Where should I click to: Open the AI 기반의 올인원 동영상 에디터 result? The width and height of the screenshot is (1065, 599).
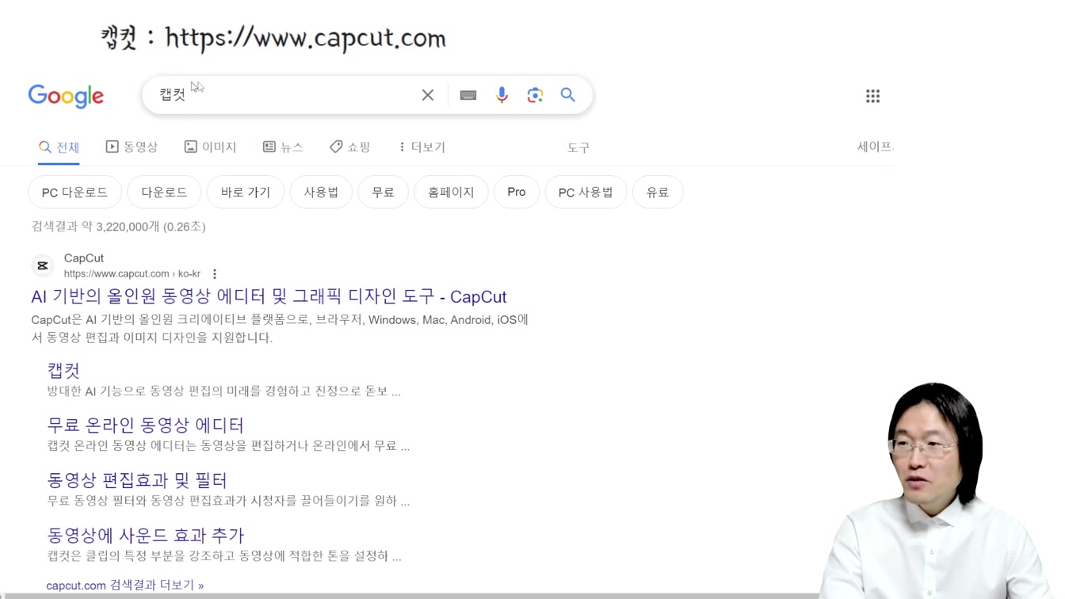click(x=269, y=297)
